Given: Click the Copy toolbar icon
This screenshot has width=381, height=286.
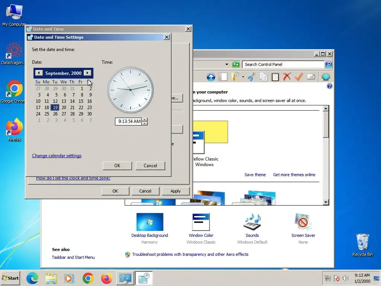Looking at the screenshot, I should point(263,77).
